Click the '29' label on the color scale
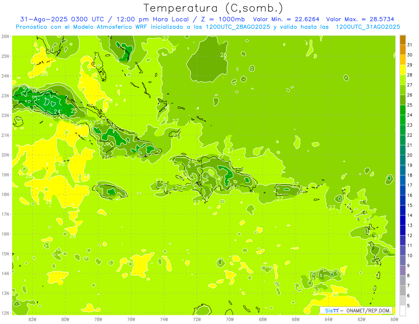This screenshot has width=419, height=324. click(410, 65)
